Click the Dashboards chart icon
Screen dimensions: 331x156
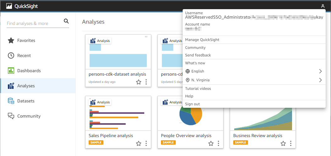click(11, 71)
